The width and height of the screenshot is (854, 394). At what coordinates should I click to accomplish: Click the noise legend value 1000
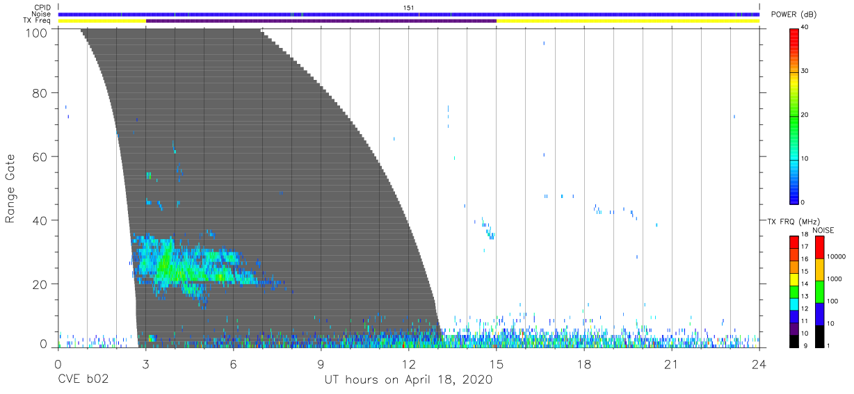835,279
